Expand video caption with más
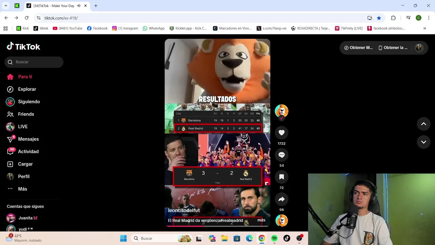Viewport: 435px width, 245px height. coord(261,220)
